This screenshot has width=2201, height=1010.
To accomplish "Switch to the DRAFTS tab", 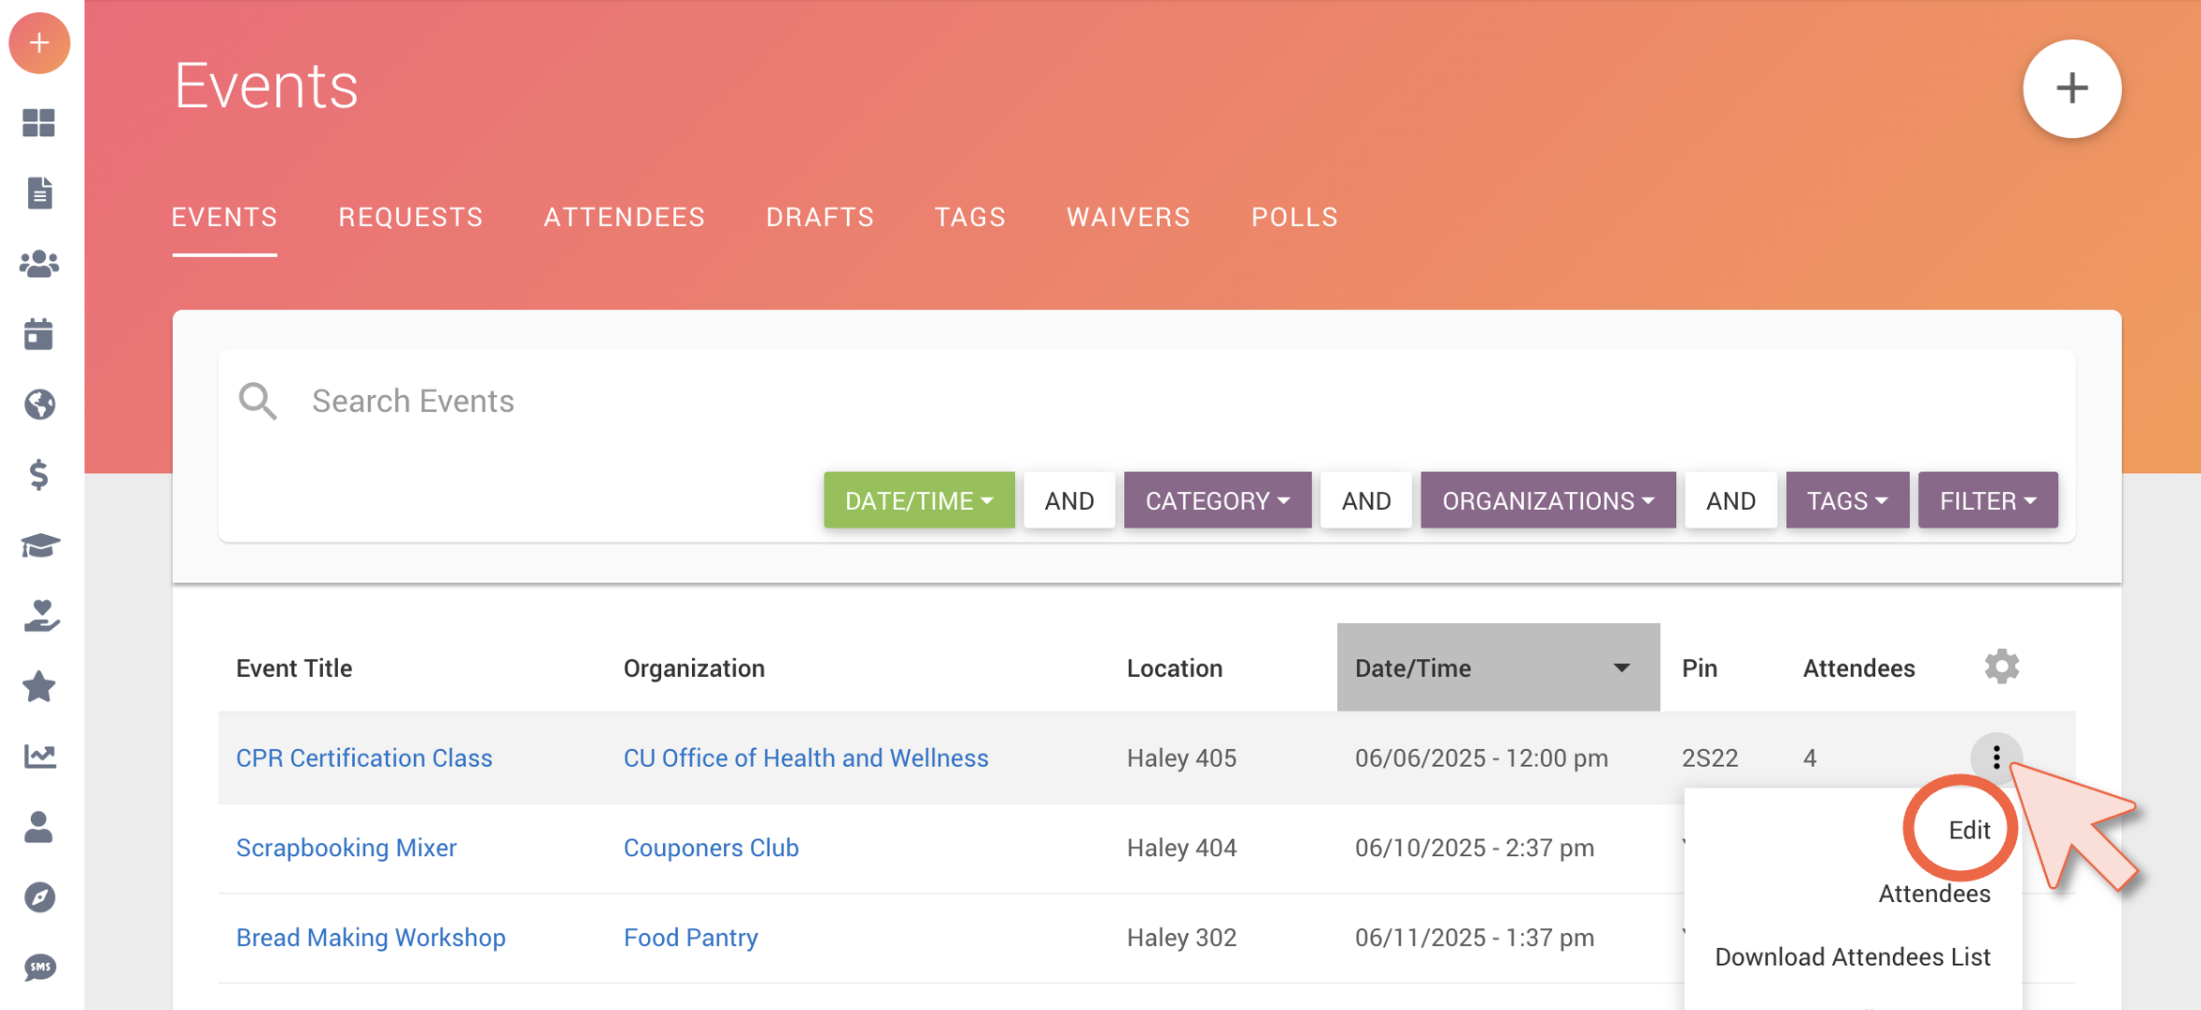I will [x=820, y=218].
